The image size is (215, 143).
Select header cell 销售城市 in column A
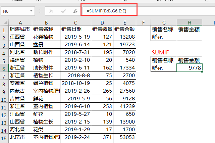pyautogui.click(x=20, y=29)
